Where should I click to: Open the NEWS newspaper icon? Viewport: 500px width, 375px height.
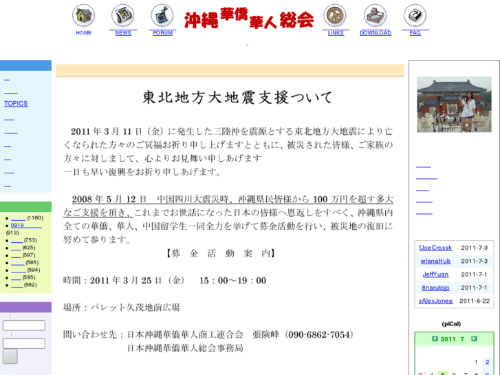coord(123,15)
